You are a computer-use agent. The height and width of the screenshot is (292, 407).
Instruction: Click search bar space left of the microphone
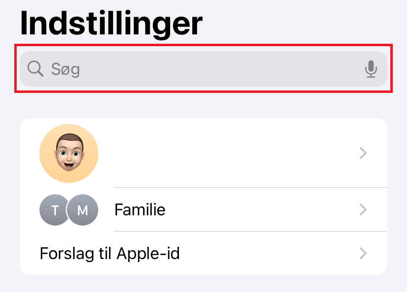(221, 69)
